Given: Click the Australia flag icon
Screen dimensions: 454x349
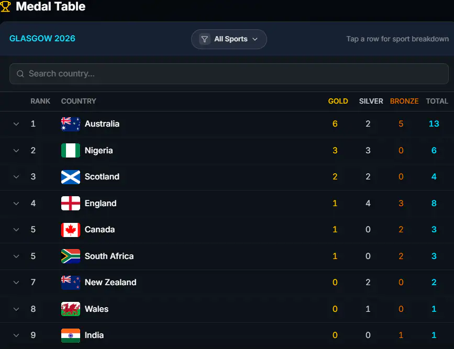Looking at the screenshot, I should pyautogui.click(x=71, y=124).
